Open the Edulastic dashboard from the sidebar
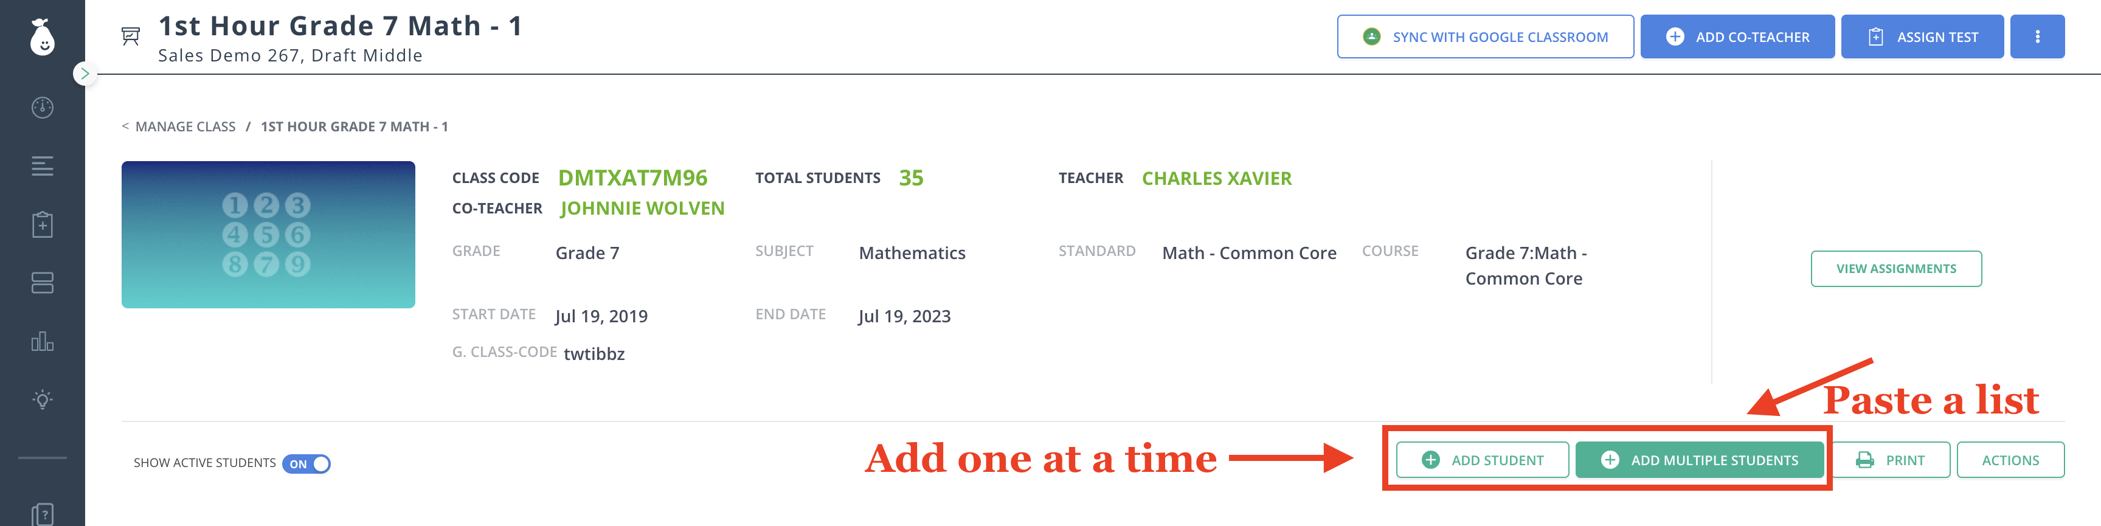The height and width of the screenshot is (526, 2101). click(x=43, y=107)
